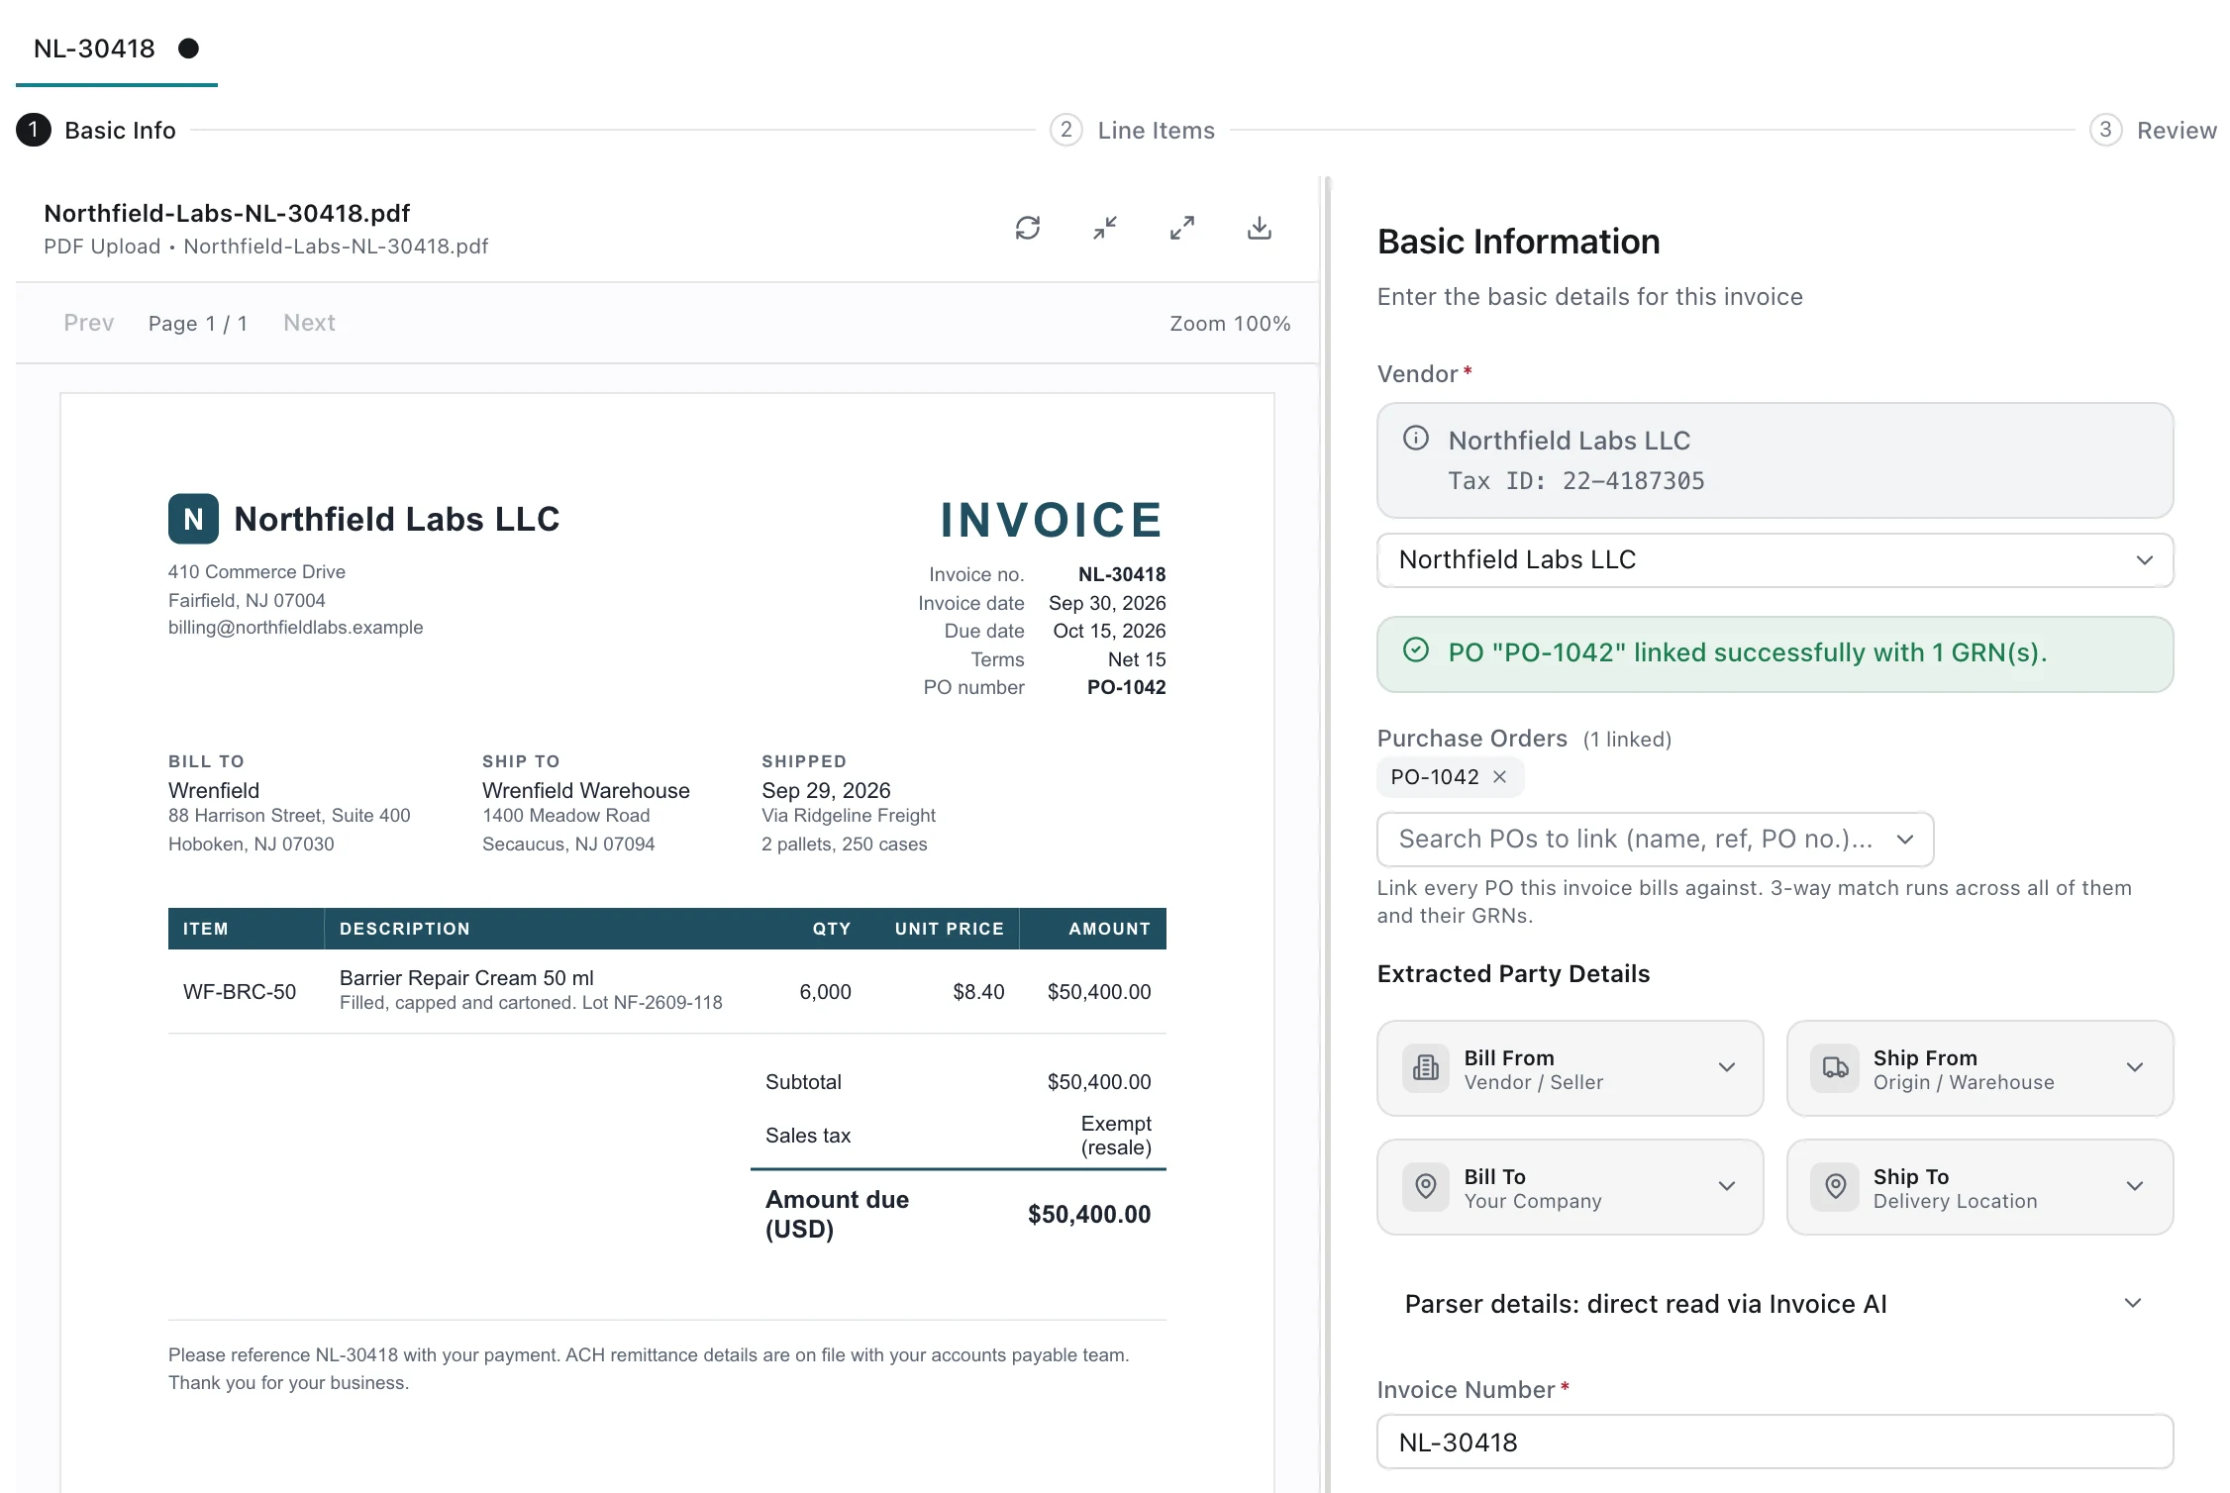Click the invoice date Sep 30, 2026
This screenshot has width=2230, height=1493.
coord(1107,603)
